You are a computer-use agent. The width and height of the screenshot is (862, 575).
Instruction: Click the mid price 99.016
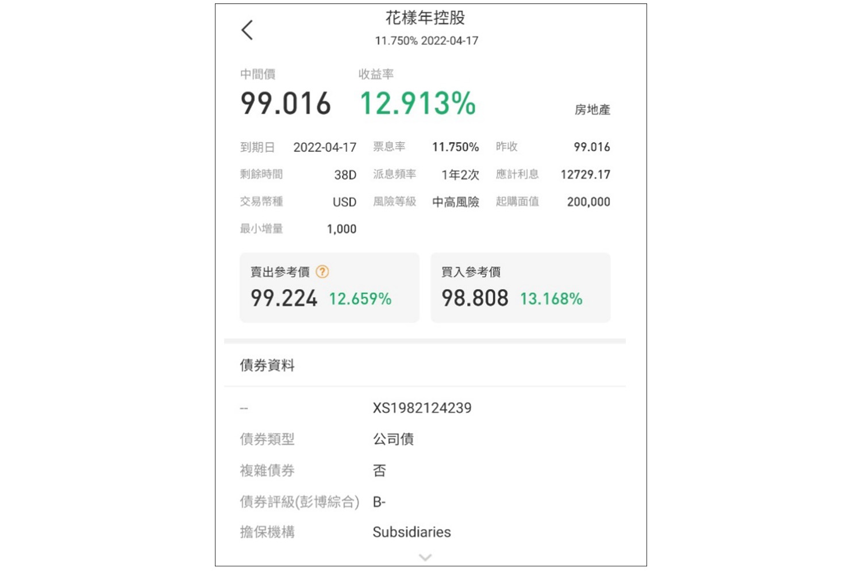point(286,103)
